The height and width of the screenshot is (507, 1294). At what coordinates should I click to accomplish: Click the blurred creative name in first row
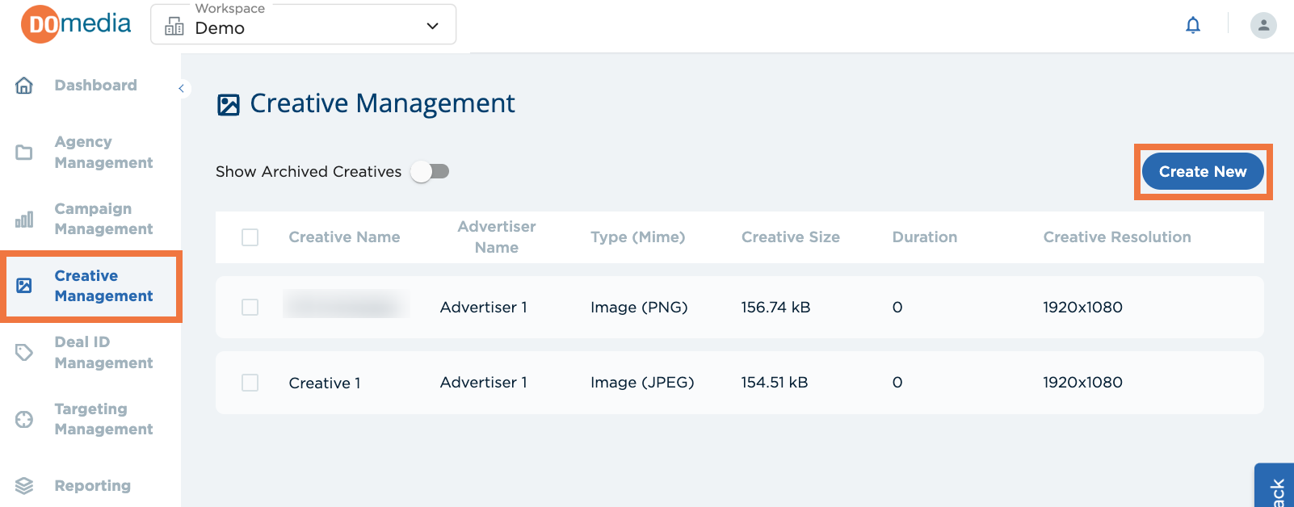[x=346, y=305]
